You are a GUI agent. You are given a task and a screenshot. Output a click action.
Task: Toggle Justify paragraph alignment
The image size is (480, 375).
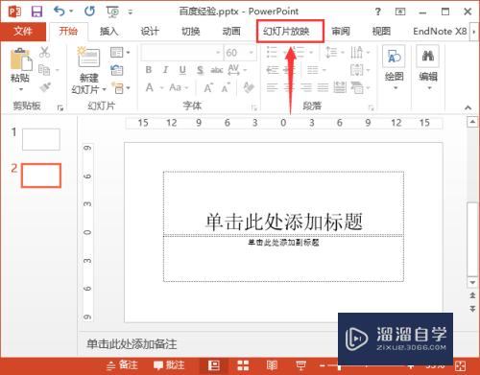[323, 87]
